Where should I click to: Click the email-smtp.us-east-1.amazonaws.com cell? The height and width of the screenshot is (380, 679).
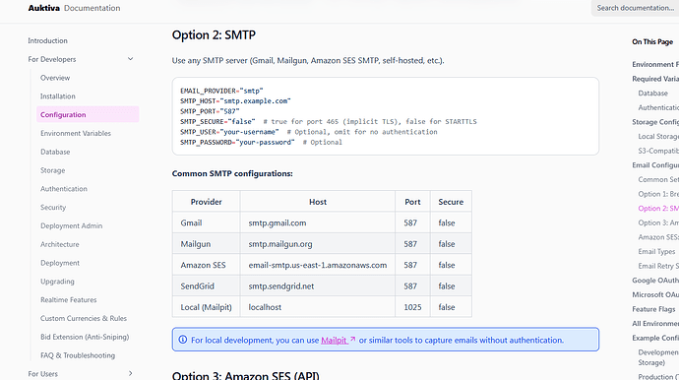click(318, 265)
